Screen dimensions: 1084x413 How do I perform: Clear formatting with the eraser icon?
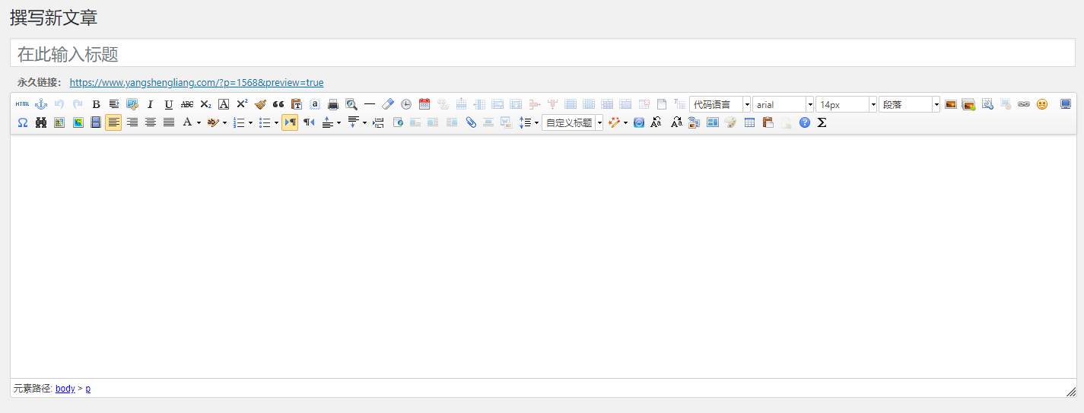(388, 104)
